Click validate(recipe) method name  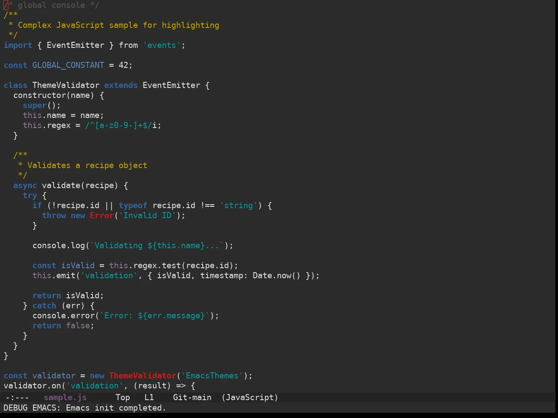pyautogui.click(x=80, y=185)
